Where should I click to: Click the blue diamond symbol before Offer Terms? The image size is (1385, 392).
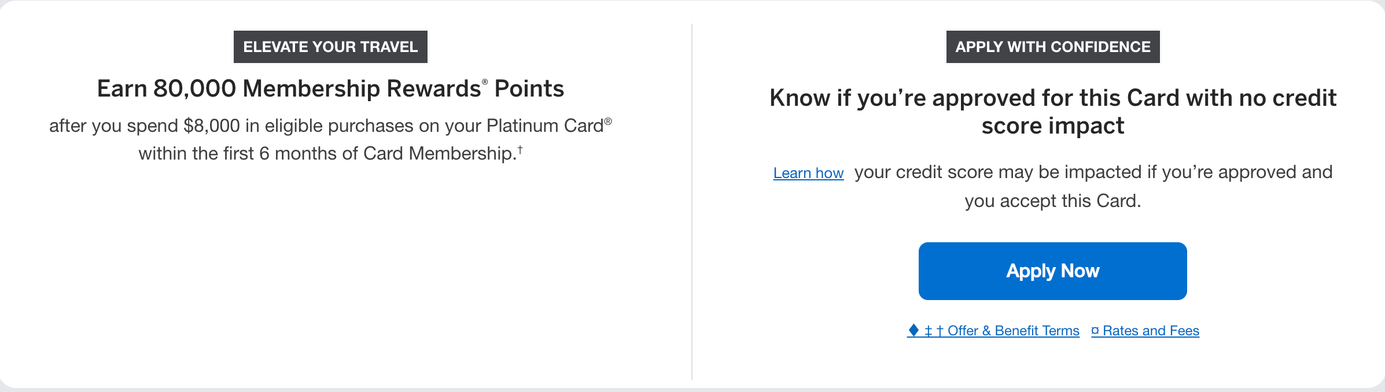915,330
